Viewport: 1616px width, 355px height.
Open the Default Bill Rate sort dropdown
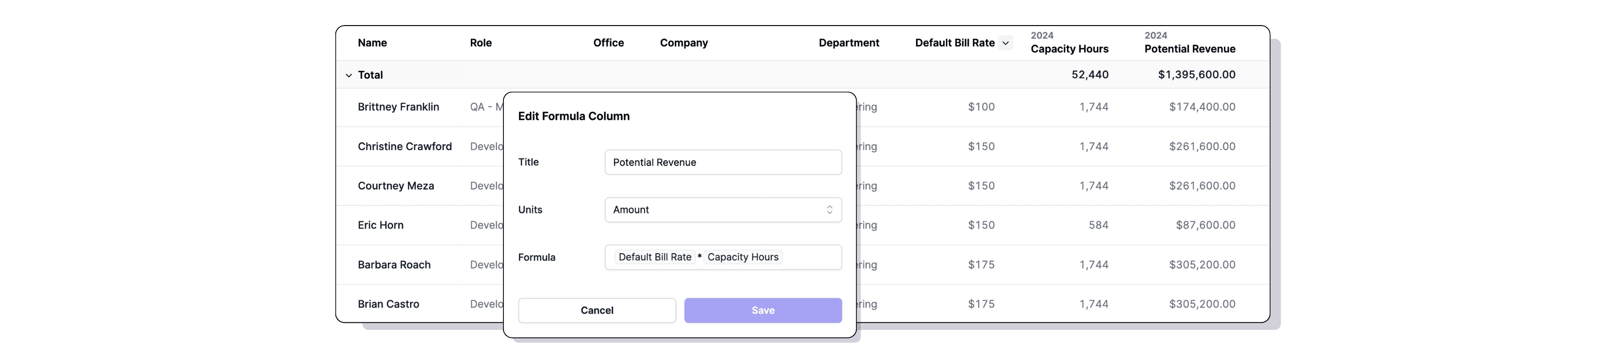(1006, 43)
